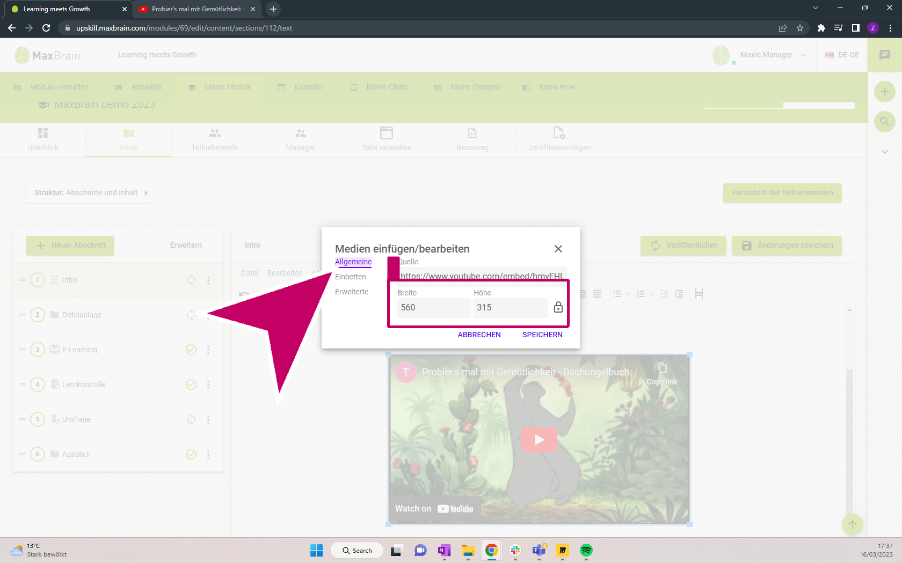Open the DE-DE language selector
The height and width of the screenshot is (563, 902).
click(842, 55)
